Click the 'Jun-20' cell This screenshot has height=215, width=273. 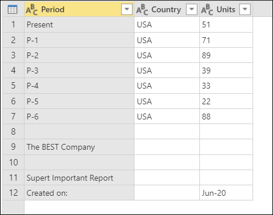coord(226,193)
